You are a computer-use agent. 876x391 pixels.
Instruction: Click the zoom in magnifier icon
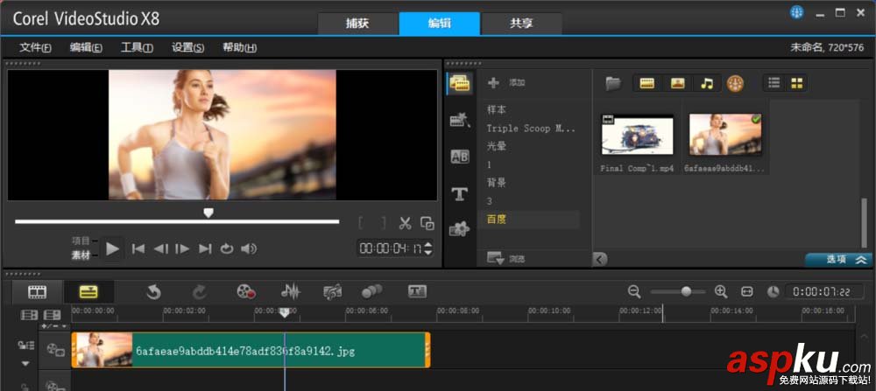click(721, 291)
